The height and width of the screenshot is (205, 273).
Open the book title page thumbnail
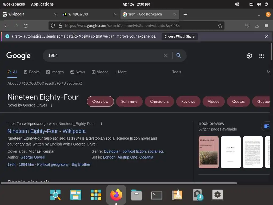point(231,152)
